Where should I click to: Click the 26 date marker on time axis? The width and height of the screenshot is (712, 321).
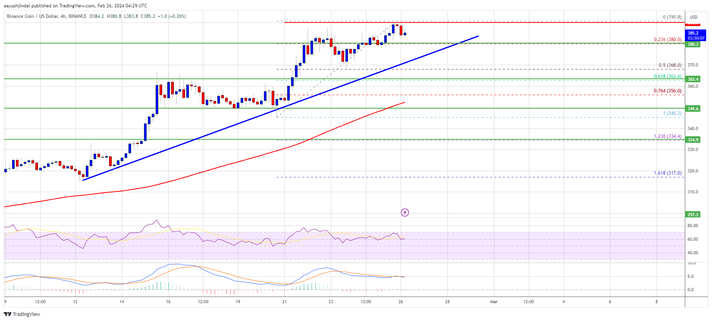[x=401, y=302]
